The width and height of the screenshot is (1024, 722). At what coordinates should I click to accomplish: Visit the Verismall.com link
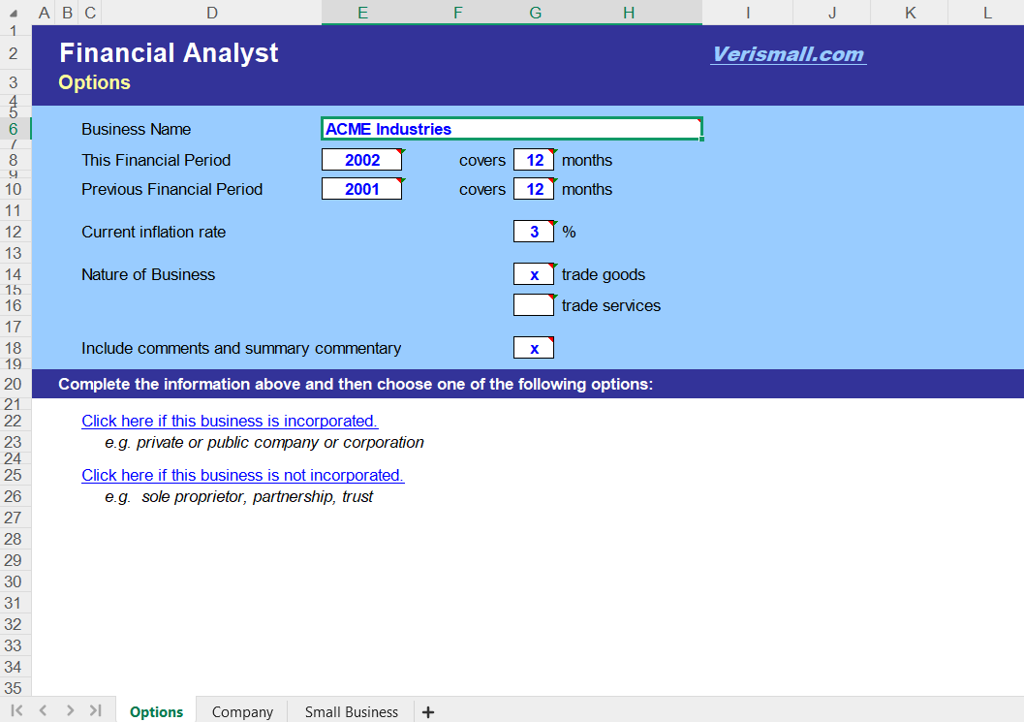[788, 53]
